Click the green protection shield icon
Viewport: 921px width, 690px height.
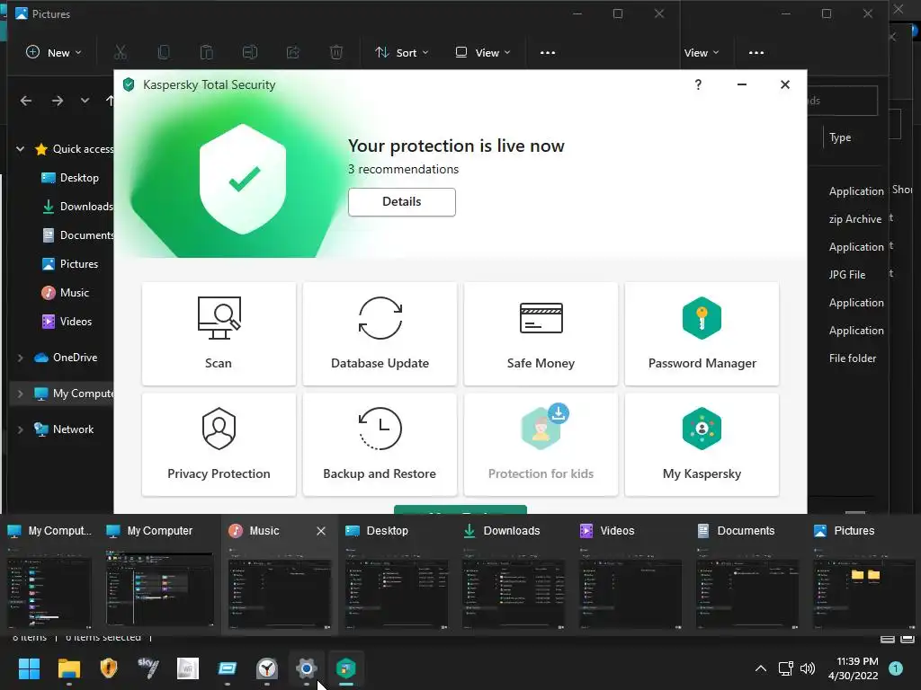tap(243, 179)
